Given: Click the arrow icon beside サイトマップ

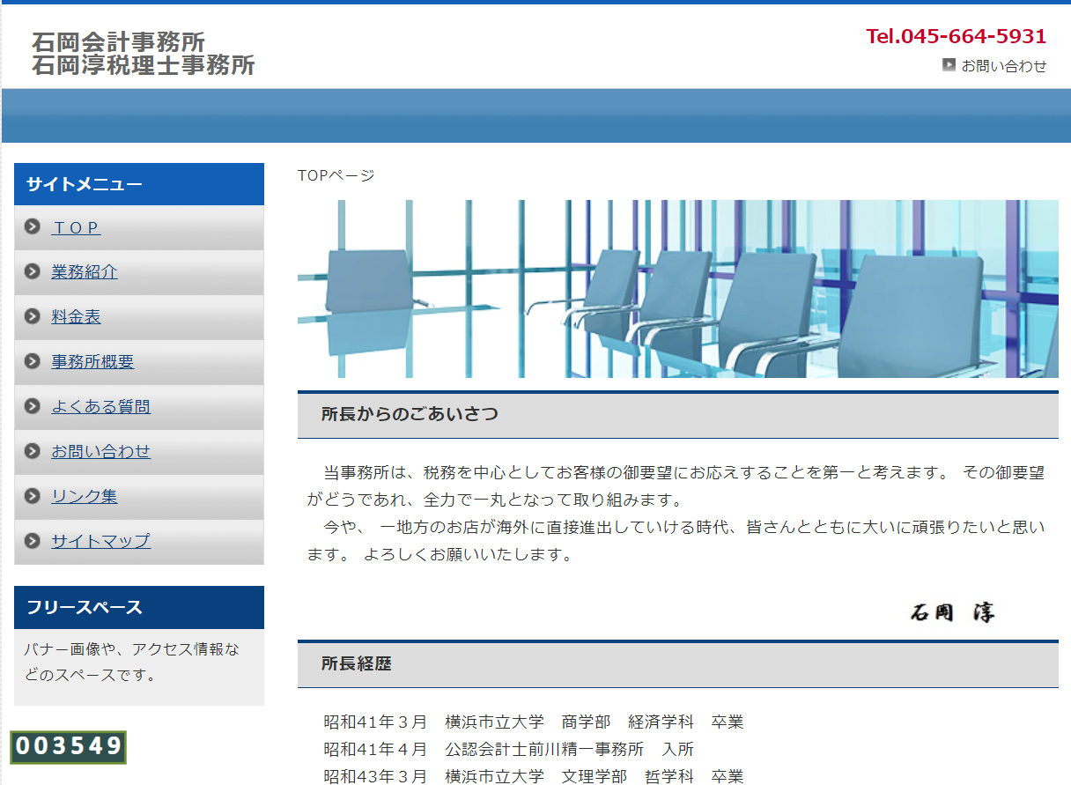Looking at the screenshot, I should click(x=33, y=541).
